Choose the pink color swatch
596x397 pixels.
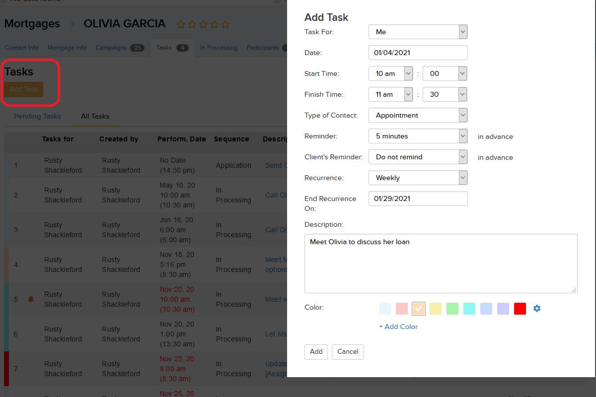coord(402,308)
